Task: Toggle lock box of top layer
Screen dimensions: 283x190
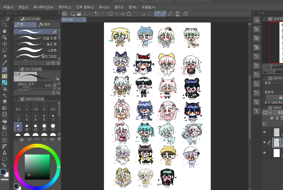Action: pyautogui.click(x=270, y=132)
